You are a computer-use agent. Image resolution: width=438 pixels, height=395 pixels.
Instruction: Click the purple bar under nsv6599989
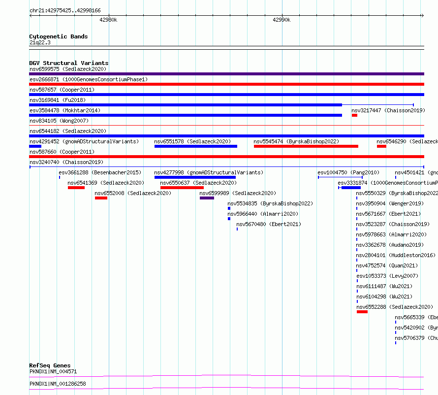click(x=207, y=198)
